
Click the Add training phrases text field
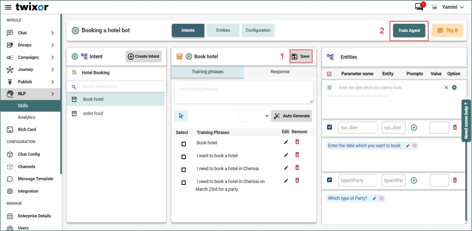[243, 92]
